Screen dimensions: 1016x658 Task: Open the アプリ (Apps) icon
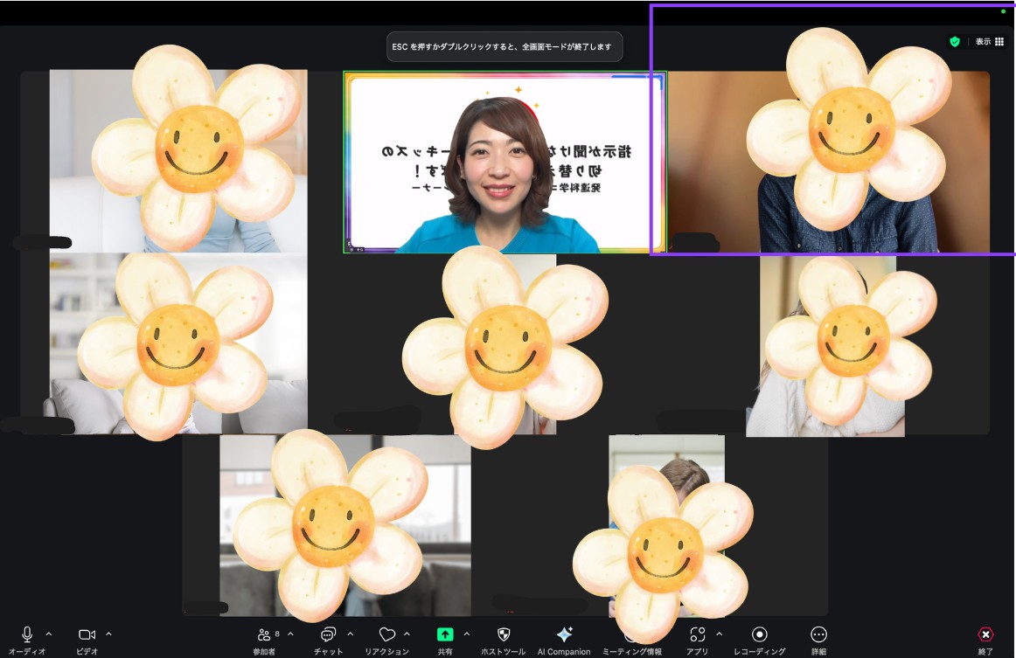tap(697, 635)
